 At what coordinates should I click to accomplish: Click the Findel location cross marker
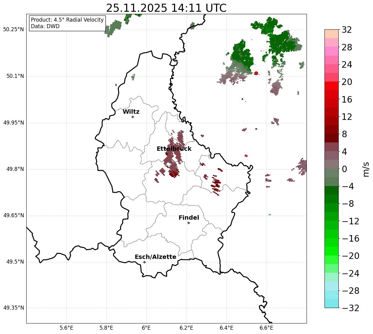pos(189,223)
